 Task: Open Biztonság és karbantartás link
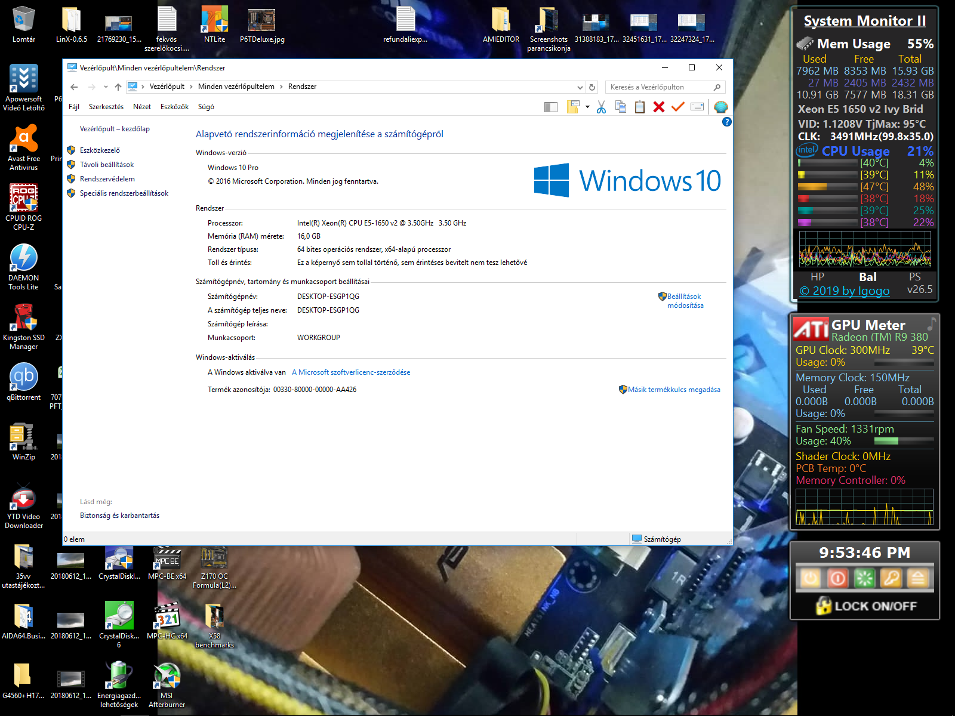click(x=119, y=516)
